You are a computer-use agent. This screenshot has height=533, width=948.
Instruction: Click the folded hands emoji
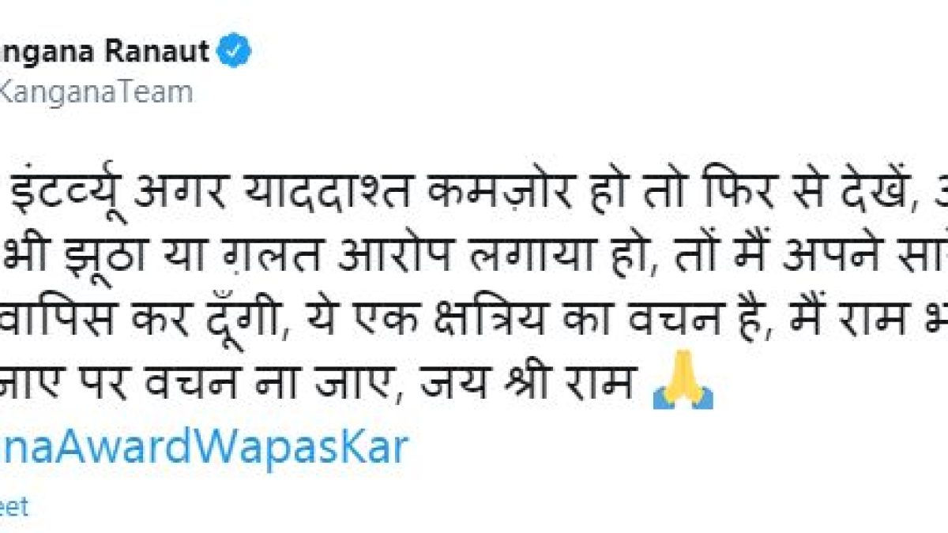tap(683, 389)
